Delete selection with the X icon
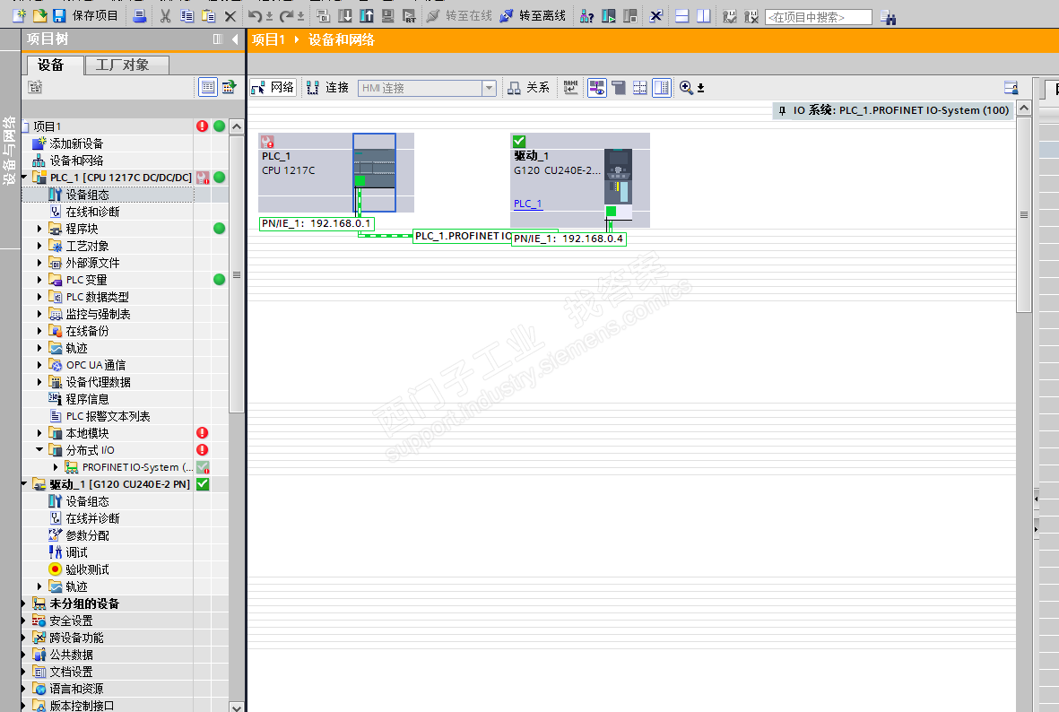Image resolution: width=1059 pixels, height=712 pixels. pos(230,15)
